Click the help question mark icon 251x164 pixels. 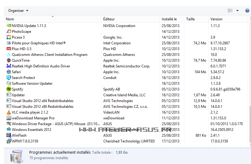coord(247,11)
